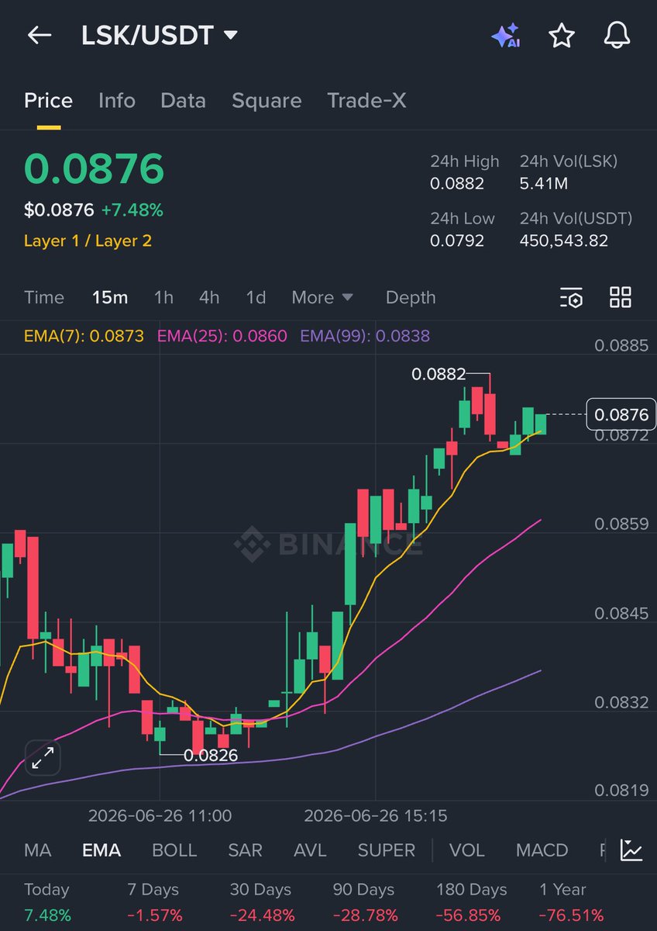Click the 30 Days -24.48% performance value
This screenshot has width=657, height=931.
point(262,915)
